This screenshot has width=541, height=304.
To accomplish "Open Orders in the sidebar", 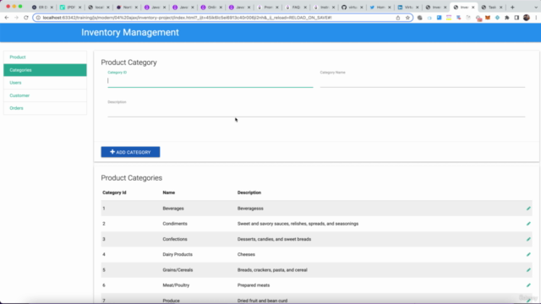I will tap(45, 108).
